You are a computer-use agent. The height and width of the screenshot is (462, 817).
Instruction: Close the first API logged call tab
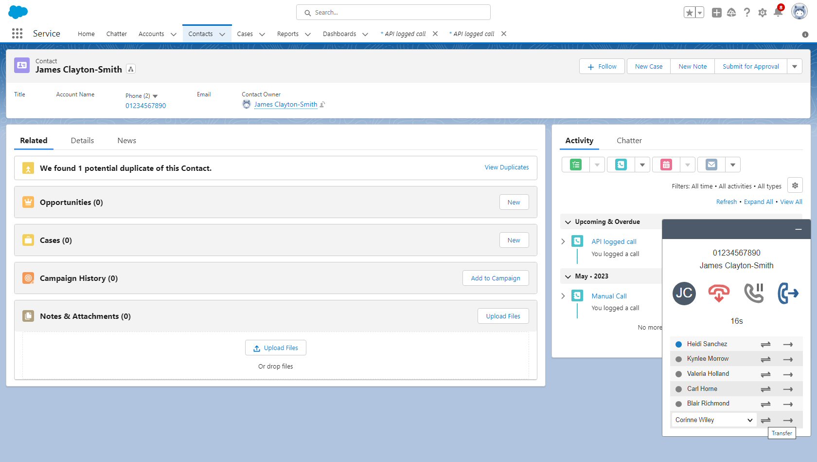[x=435, y=34]
